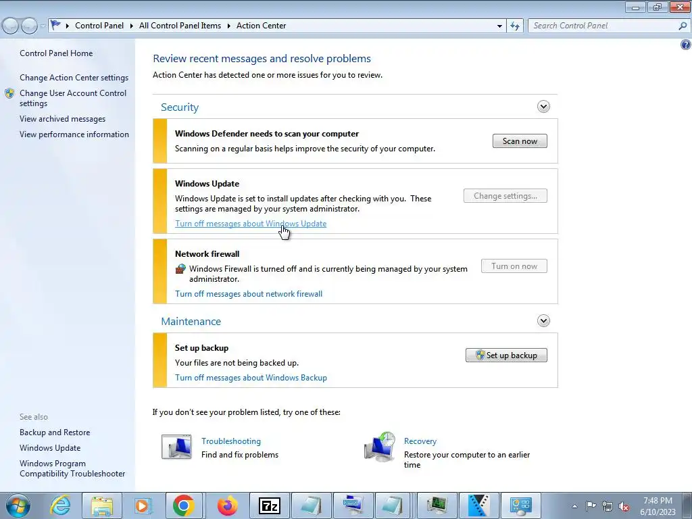The width and height of the screenshot is (692, 519).
Task: Launch Firefox from the taskbar
Action: pyautogui.click(x=227, y=505)
